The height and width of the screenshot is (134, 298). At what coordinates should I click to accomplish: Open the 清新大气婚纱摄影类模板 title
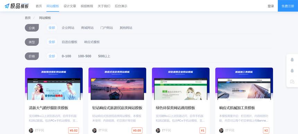tap(49, 108)
